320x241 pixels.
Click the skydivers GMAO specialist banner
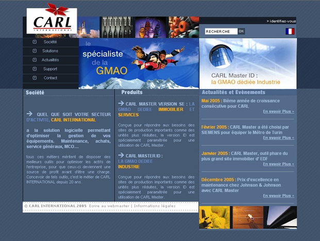138,63
